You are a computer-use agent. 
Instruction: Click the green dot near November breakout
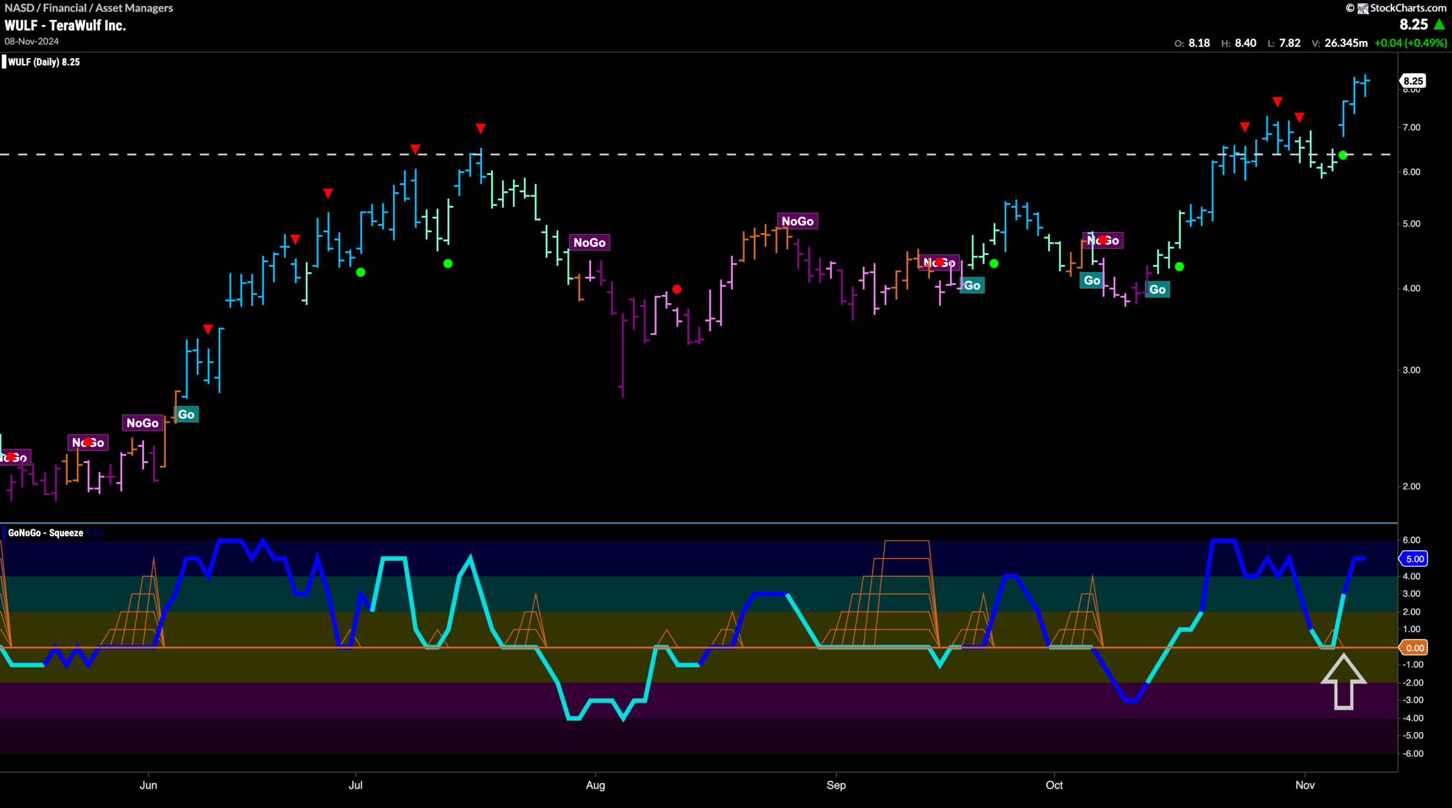(x=1343, y=155)
